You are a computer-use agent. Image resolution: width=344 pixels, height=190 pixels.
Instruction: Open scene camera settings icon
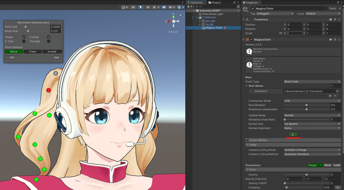coord(172,7)
